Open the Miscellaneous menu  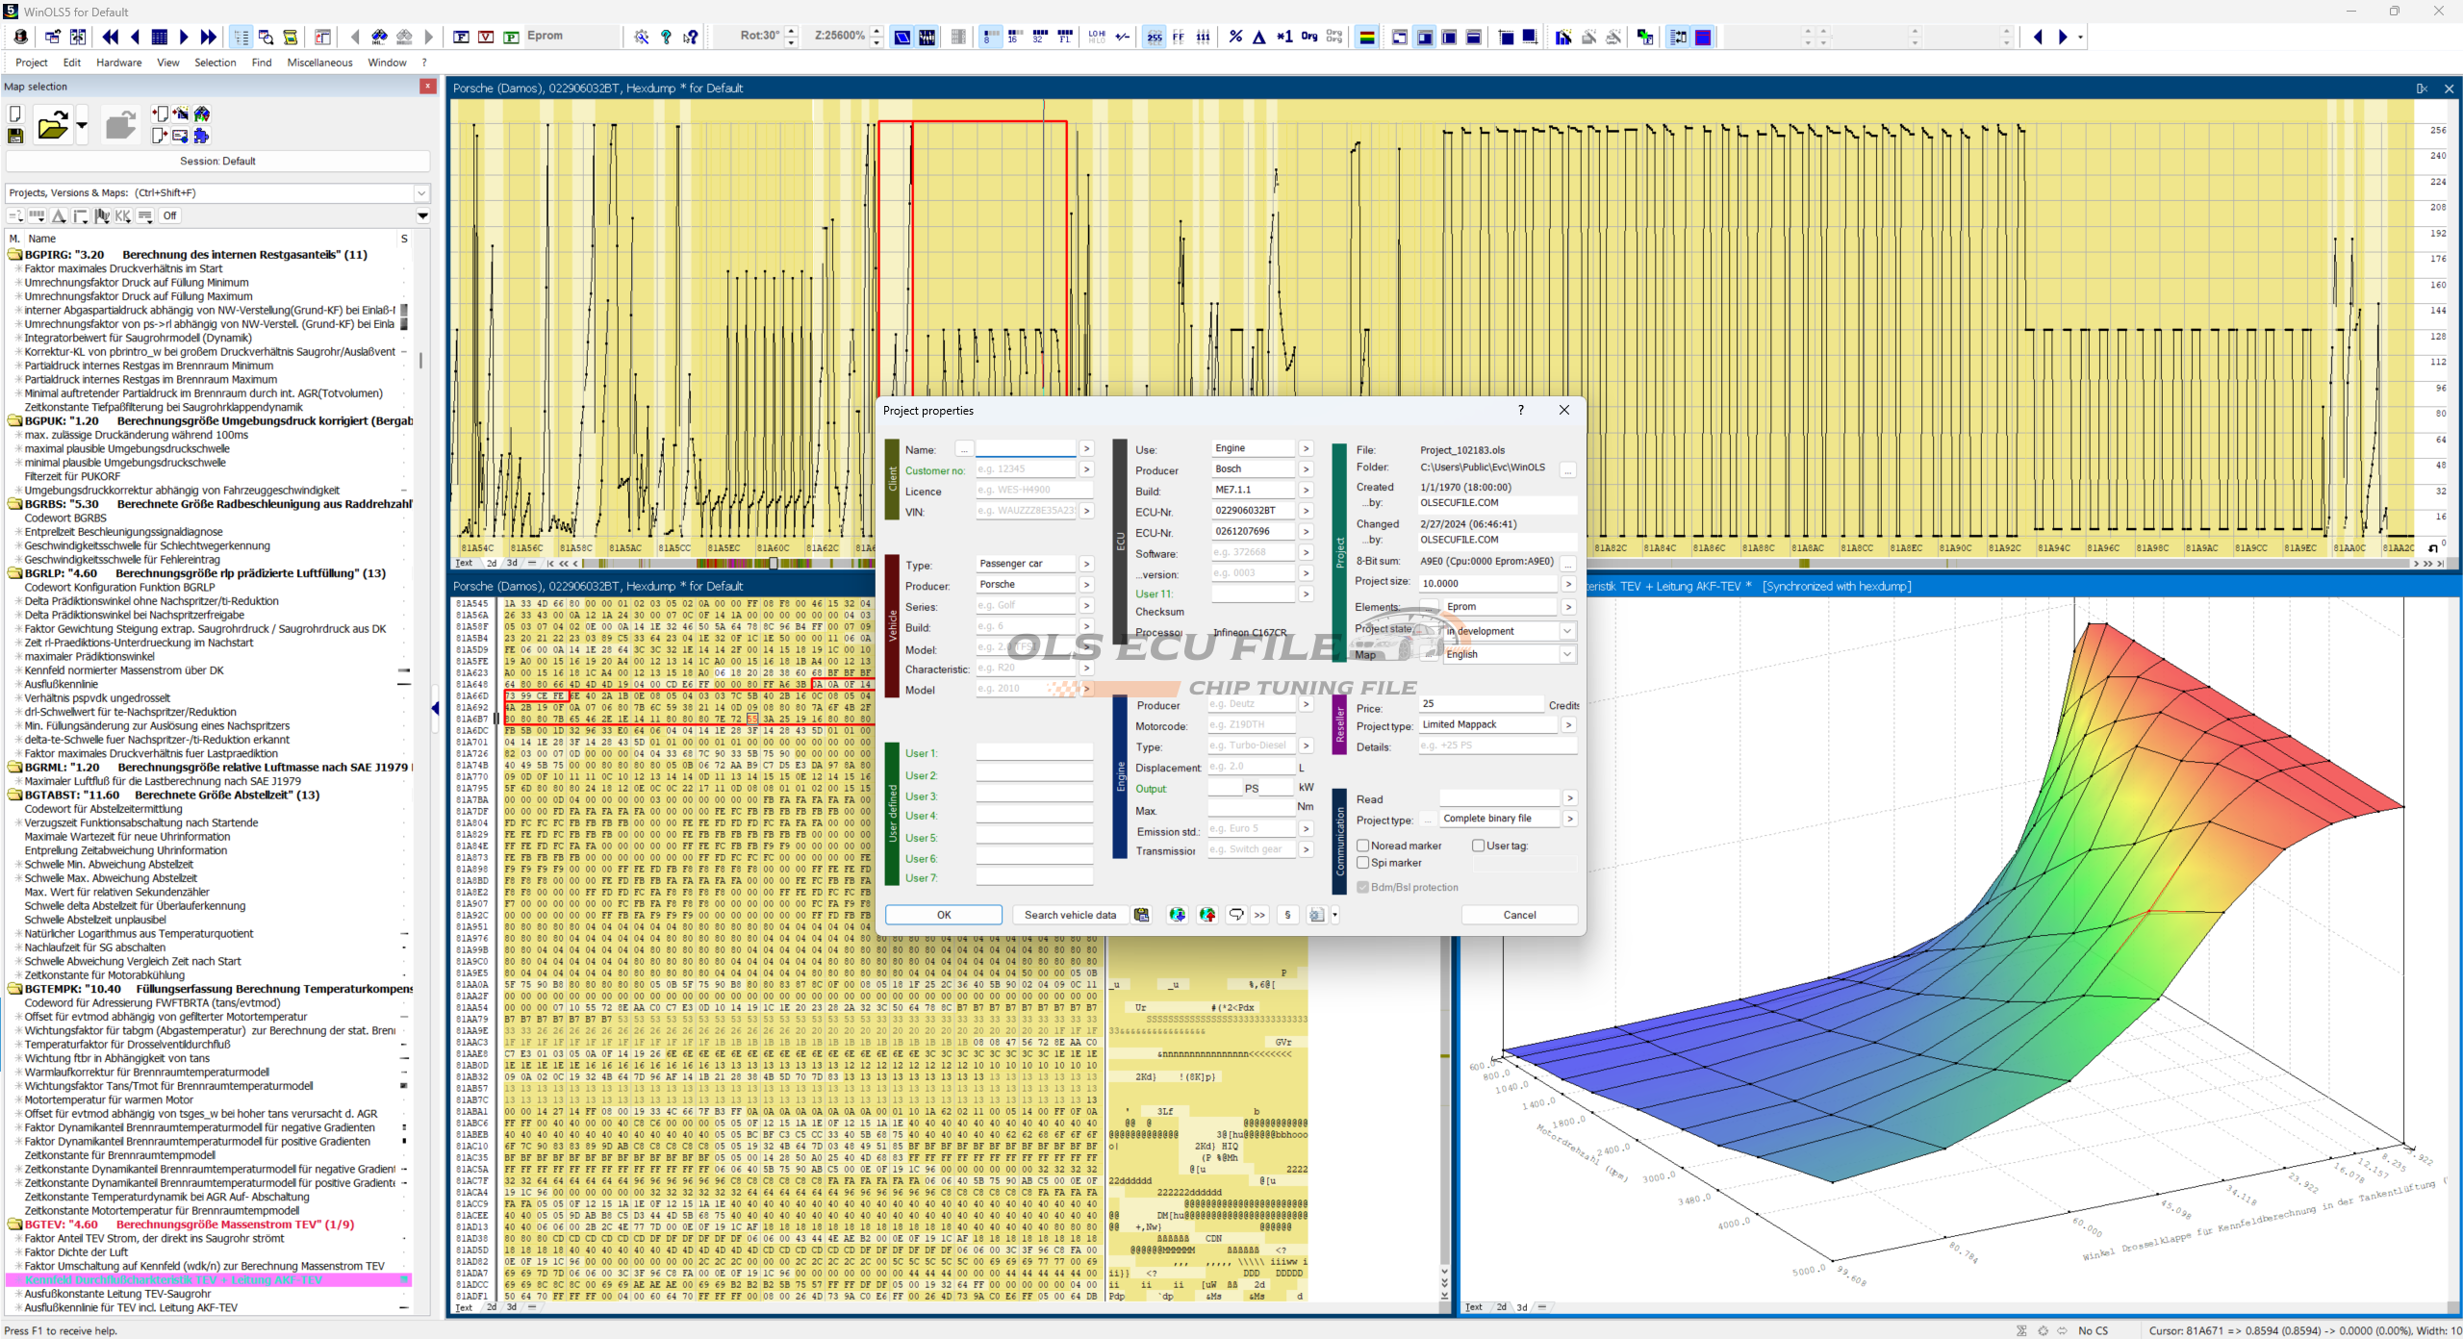(x=320, y=63)
